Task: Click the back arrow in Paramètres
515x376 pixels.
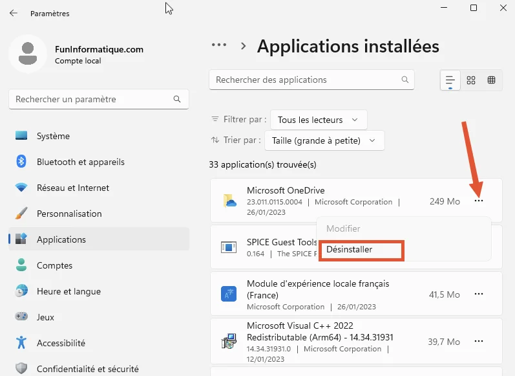Action: [14, 13]
